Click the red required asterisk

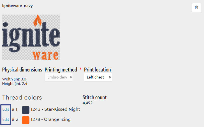coord(80,69)
